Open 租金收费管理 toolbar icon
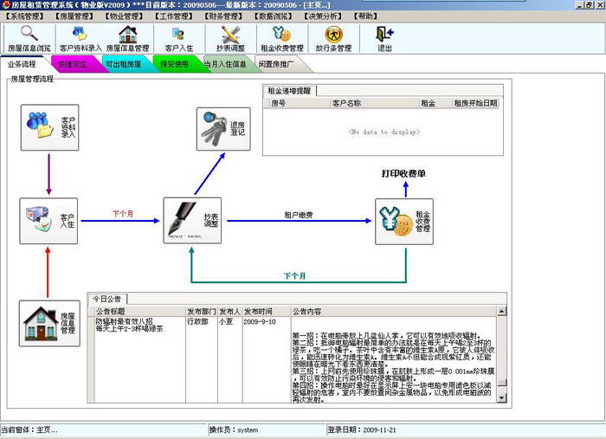Image resolution: width=606 pixels, height=439 pixels. click(281, 39)
